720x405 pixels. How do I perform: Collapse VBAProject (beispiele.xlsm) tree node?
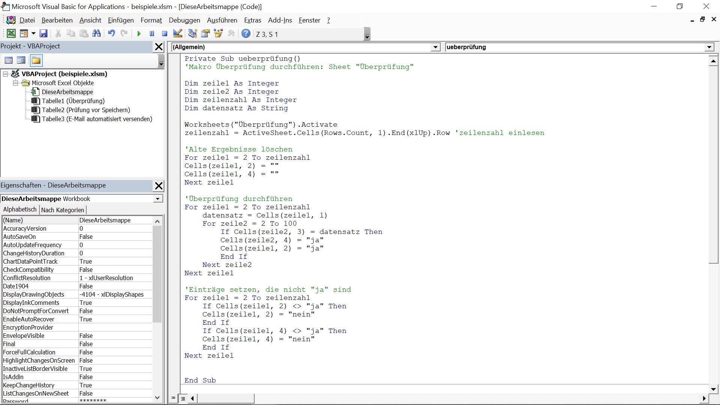point(6,74)
